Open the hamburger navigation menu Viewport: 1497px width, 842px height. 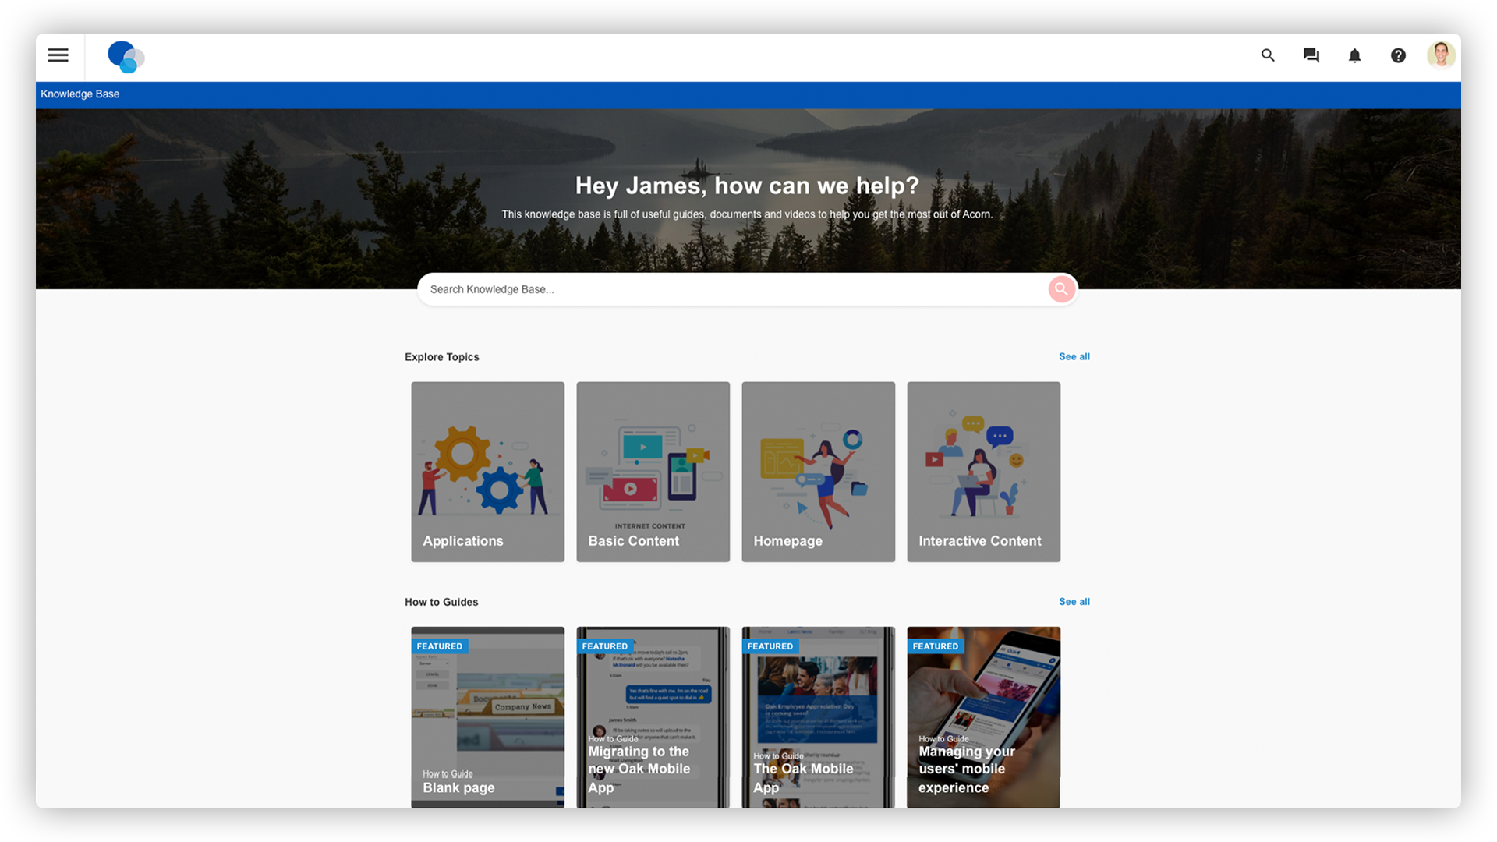click(58, 55)
